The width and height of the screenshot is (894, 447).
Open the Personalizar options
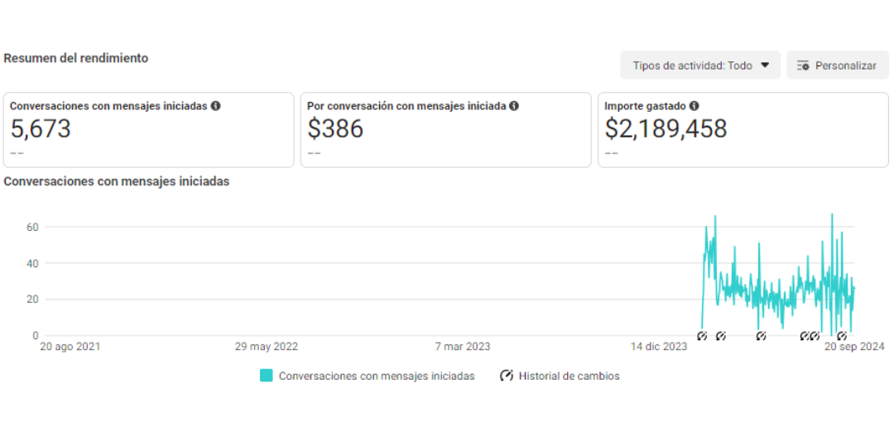coord(838,65)
